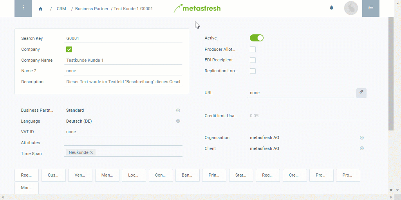Open the side list panel icon

tap(370, 8)
